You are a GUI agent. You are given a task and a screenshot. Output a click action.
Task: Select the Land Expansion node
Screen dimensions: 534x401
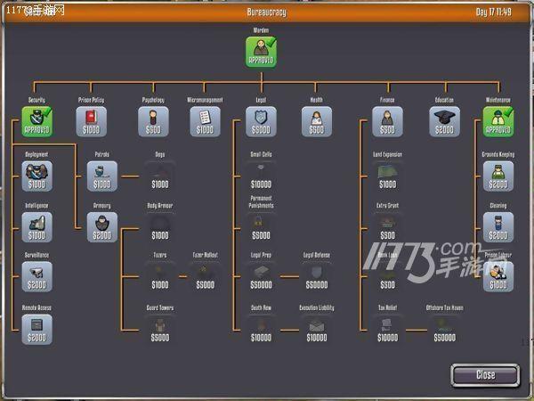387,176
